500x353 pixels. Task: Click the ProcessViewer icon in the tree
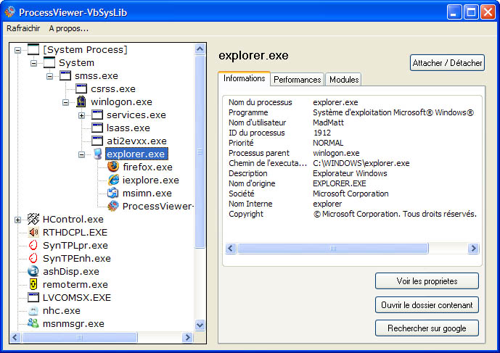click(113, 206)
